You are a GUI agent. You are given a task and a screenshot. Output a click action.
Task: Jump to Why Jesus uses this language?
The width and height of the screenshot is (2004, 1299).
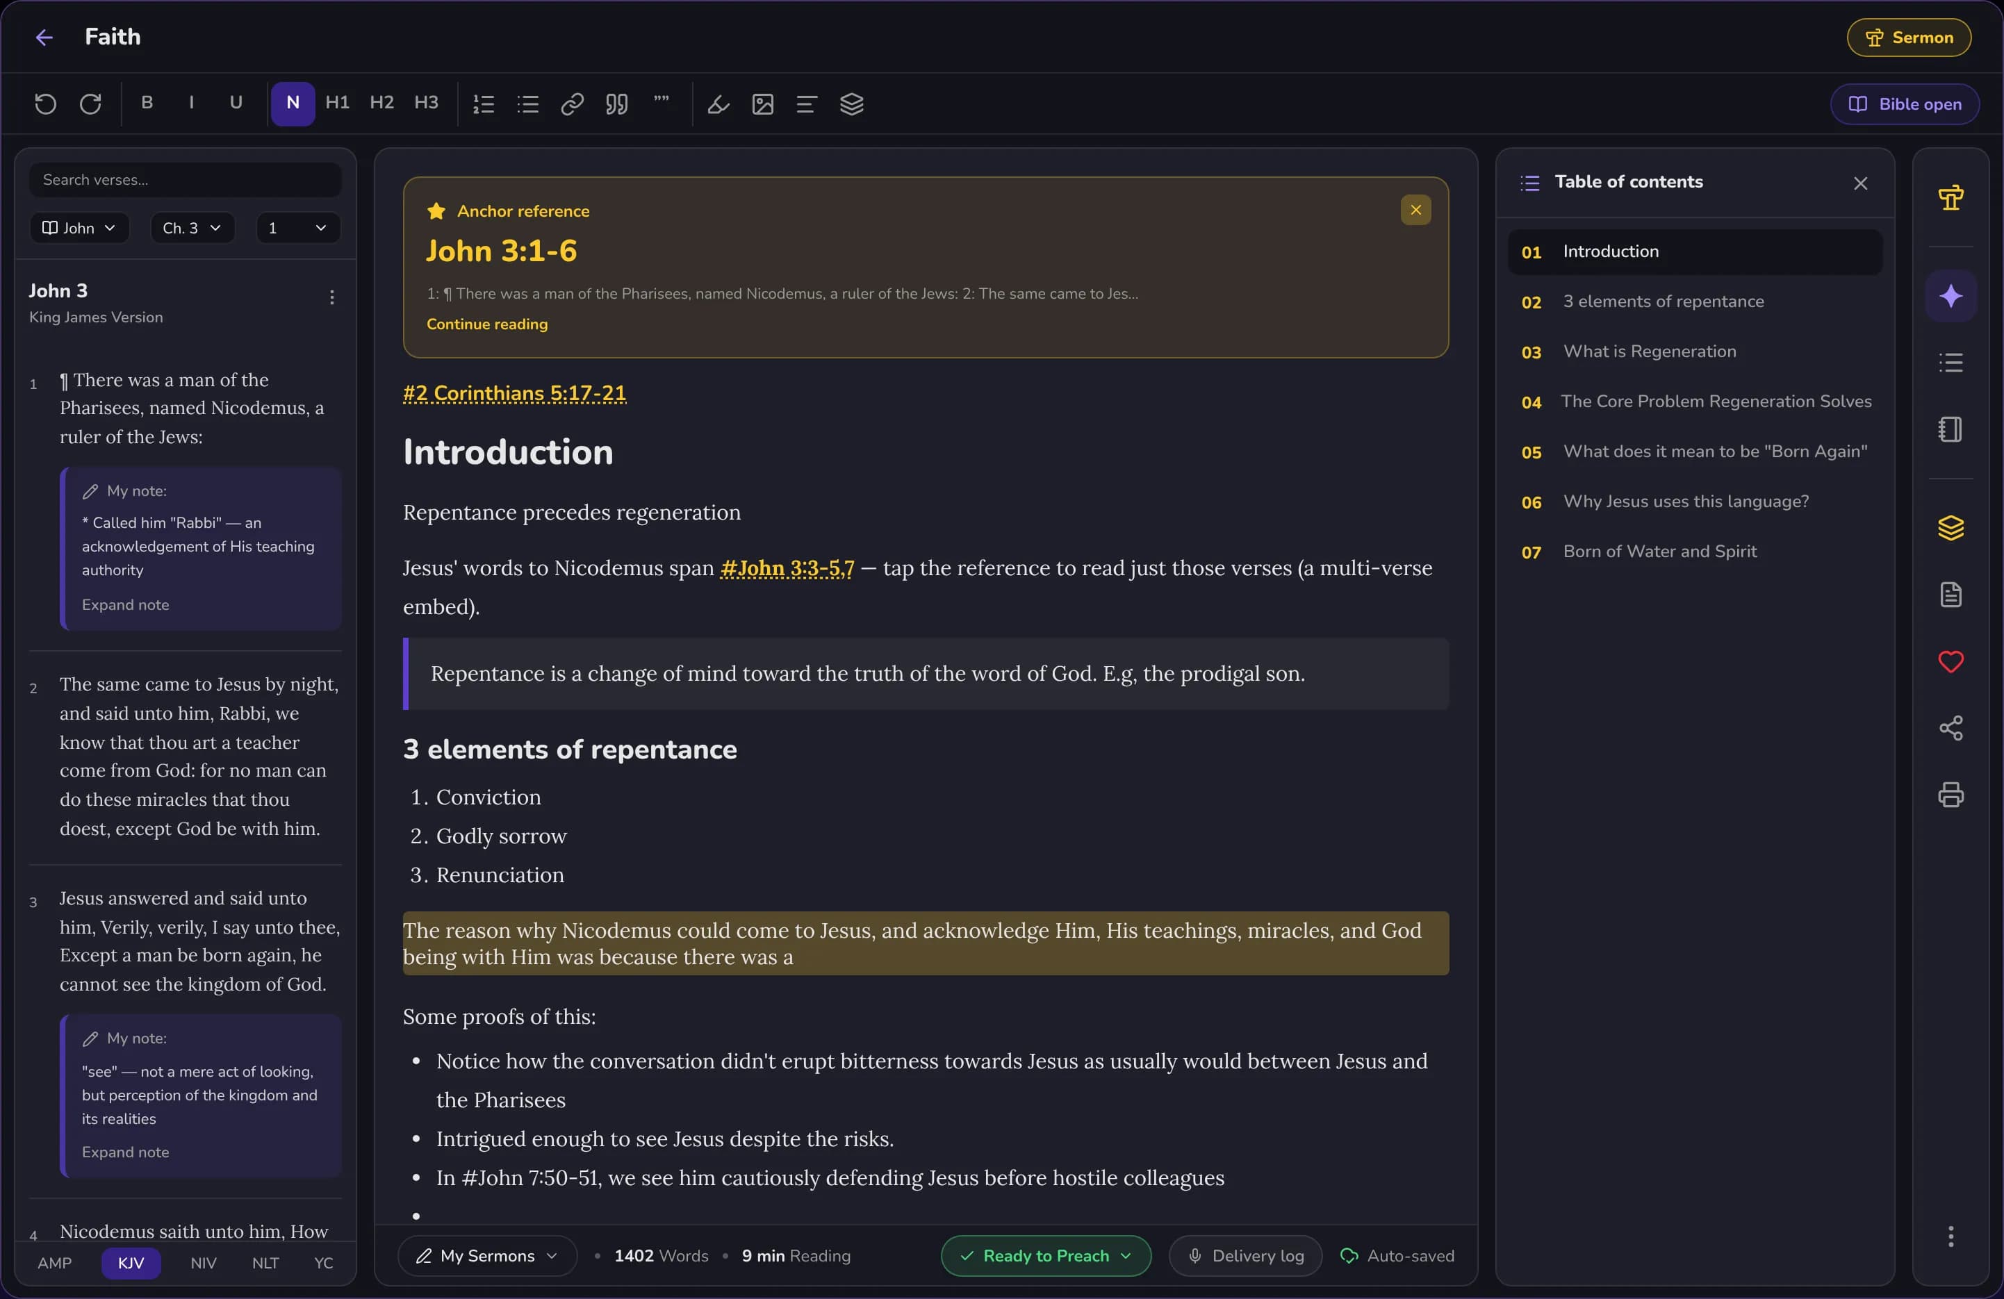point(1695,501)
